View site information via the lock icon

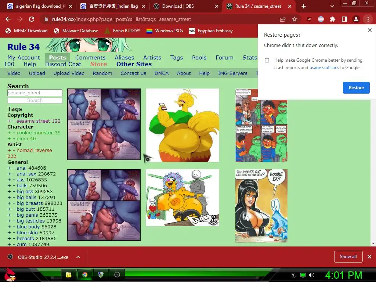pyautogui.click(x=46, y=19)
